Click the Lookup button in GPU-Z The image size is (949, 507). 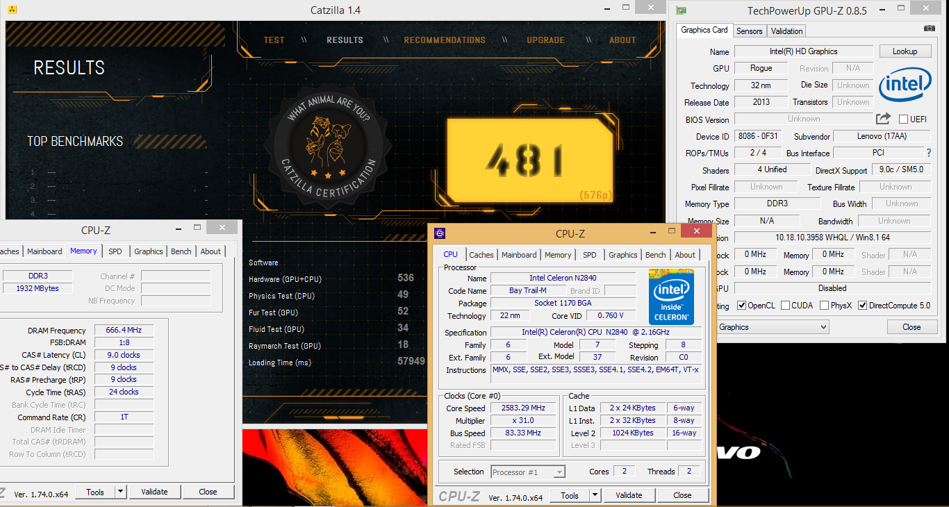click(x=905, y=51)
